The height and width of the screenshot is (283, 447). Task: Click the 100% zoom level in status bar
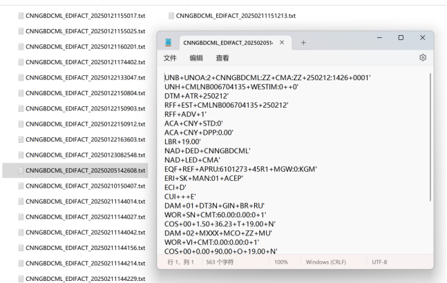tap(281, 262)
